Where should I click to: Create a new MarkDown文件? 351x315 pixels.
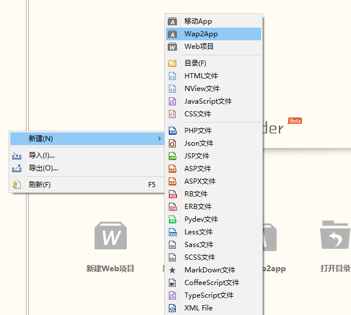tap(214, 270)
